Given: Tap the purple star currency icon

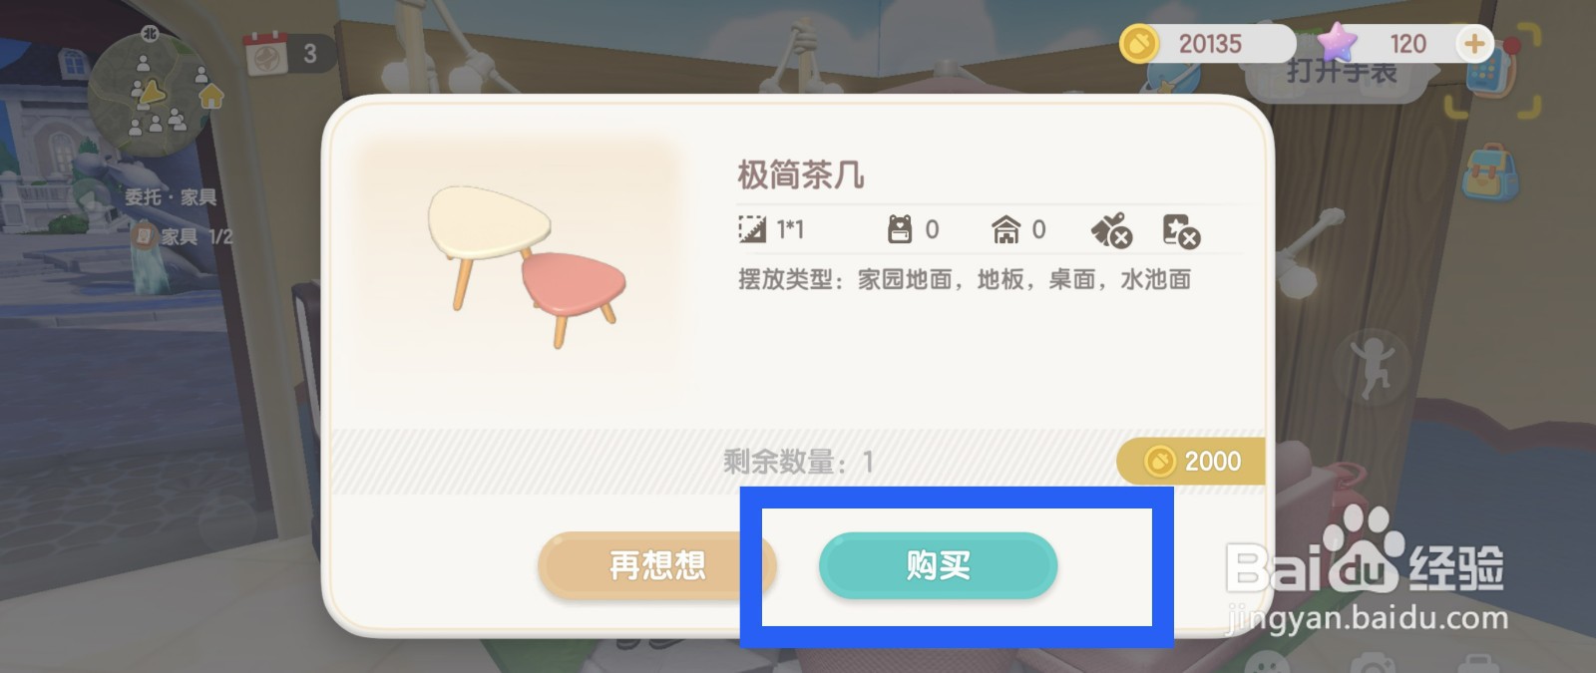Looking at the screenshot, I should click(1337, 43).
